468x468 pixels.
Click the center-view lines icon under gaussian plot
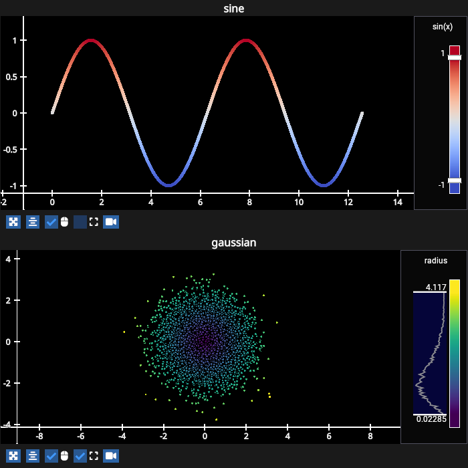(x=33, y=456)
